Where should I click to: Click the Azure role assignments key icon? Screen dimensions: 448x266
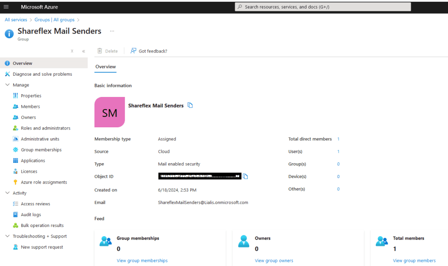15,182
